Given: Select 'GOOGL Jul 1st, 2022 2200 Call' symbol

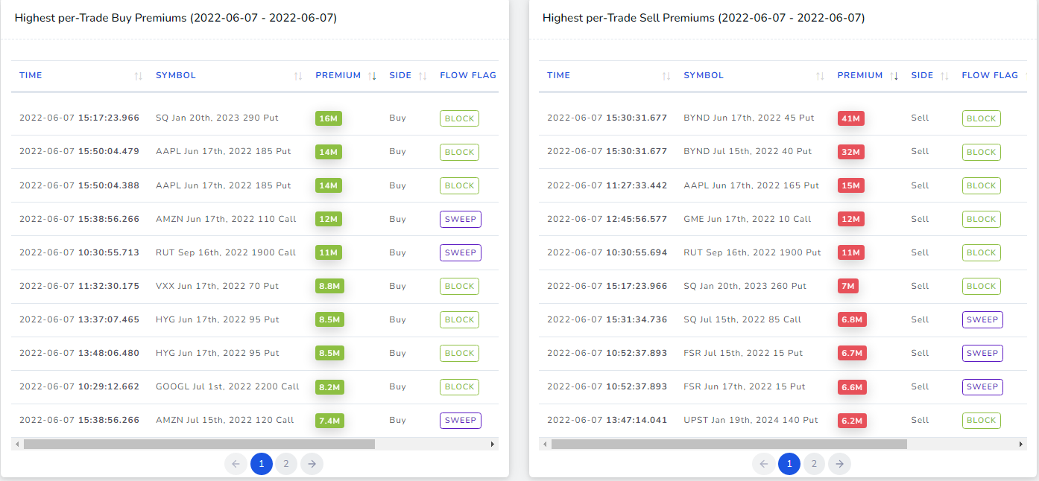Looking at the screenshot, I should coord(227,386).
